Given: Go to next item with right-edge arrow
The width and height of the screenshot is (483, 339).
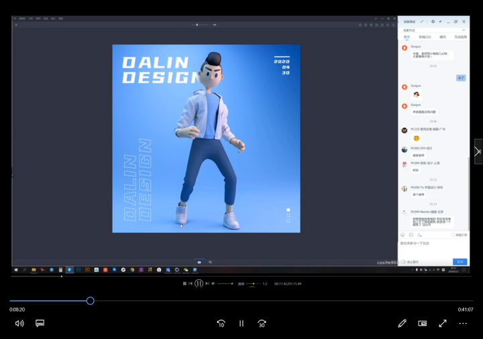Looking at the screenshot, I should [478, 151].
